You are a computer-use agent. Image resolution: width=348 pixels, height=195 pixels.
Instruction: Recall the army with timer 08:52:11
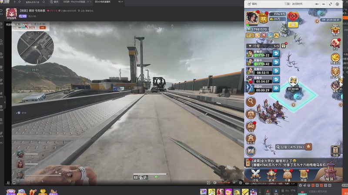click(x=276, y=71)
